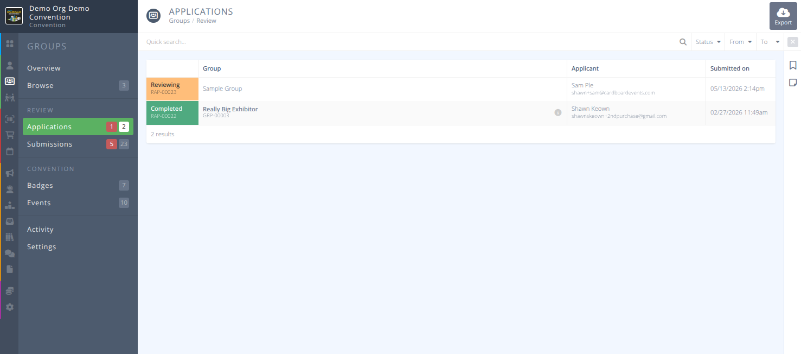Click the 7 count badge on Badges

[124, 185]
